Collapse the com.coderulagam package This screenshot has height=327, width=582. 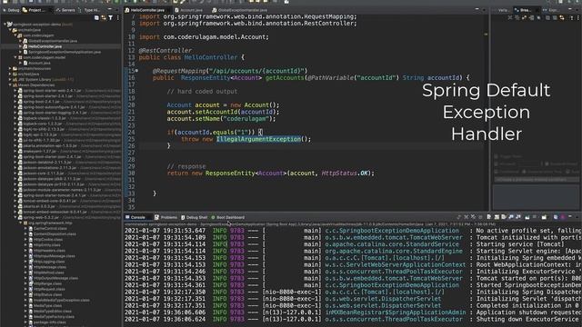(15, 35)
